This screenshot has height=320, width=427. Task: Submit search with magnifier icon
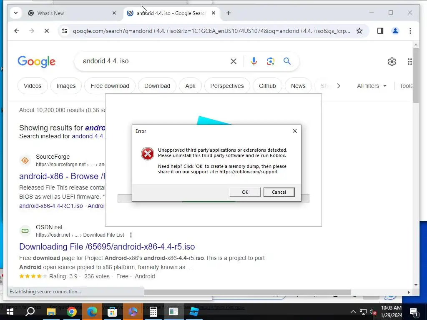tap(287, 61)
